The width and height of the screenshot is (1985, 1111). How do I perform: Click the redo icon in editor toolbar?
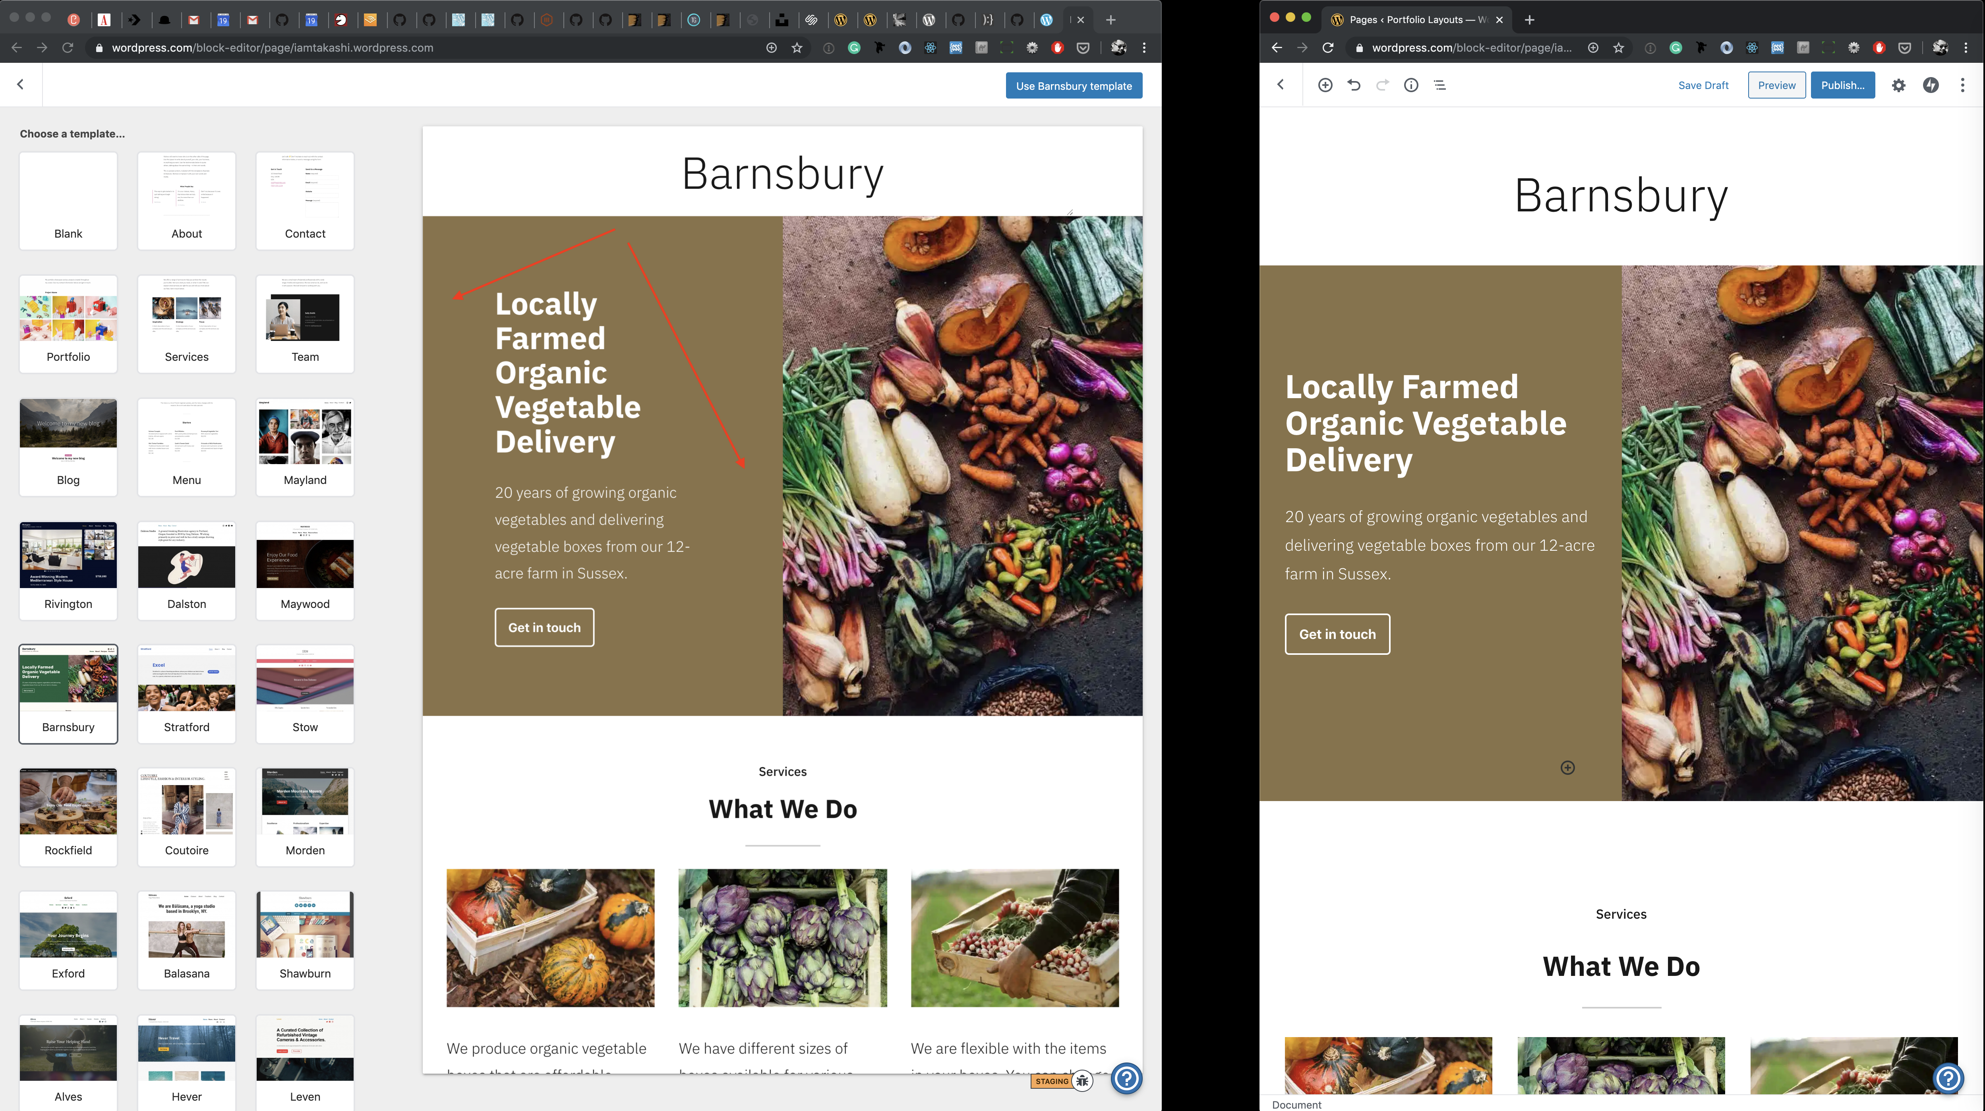(x=1382, y=85)
